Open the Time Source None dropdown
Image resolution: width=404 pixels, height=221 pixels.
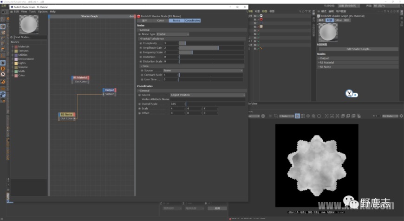click(203, 71)
